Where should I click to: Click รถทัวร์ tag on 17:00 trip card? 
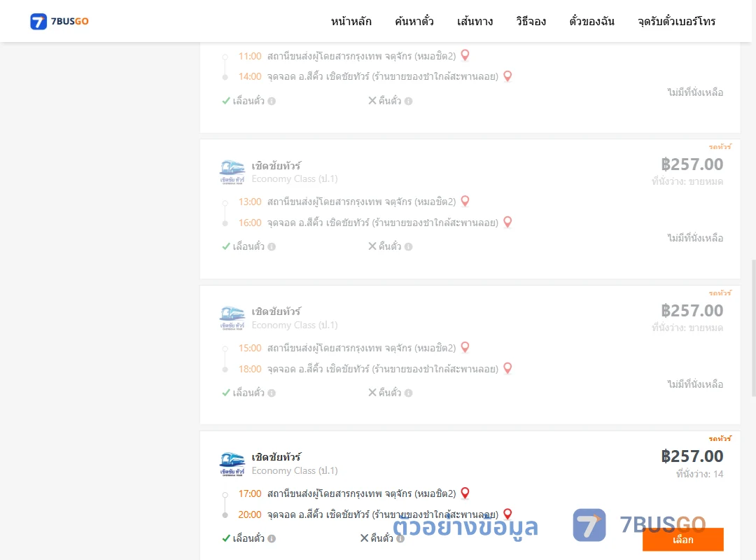(720, 438)
